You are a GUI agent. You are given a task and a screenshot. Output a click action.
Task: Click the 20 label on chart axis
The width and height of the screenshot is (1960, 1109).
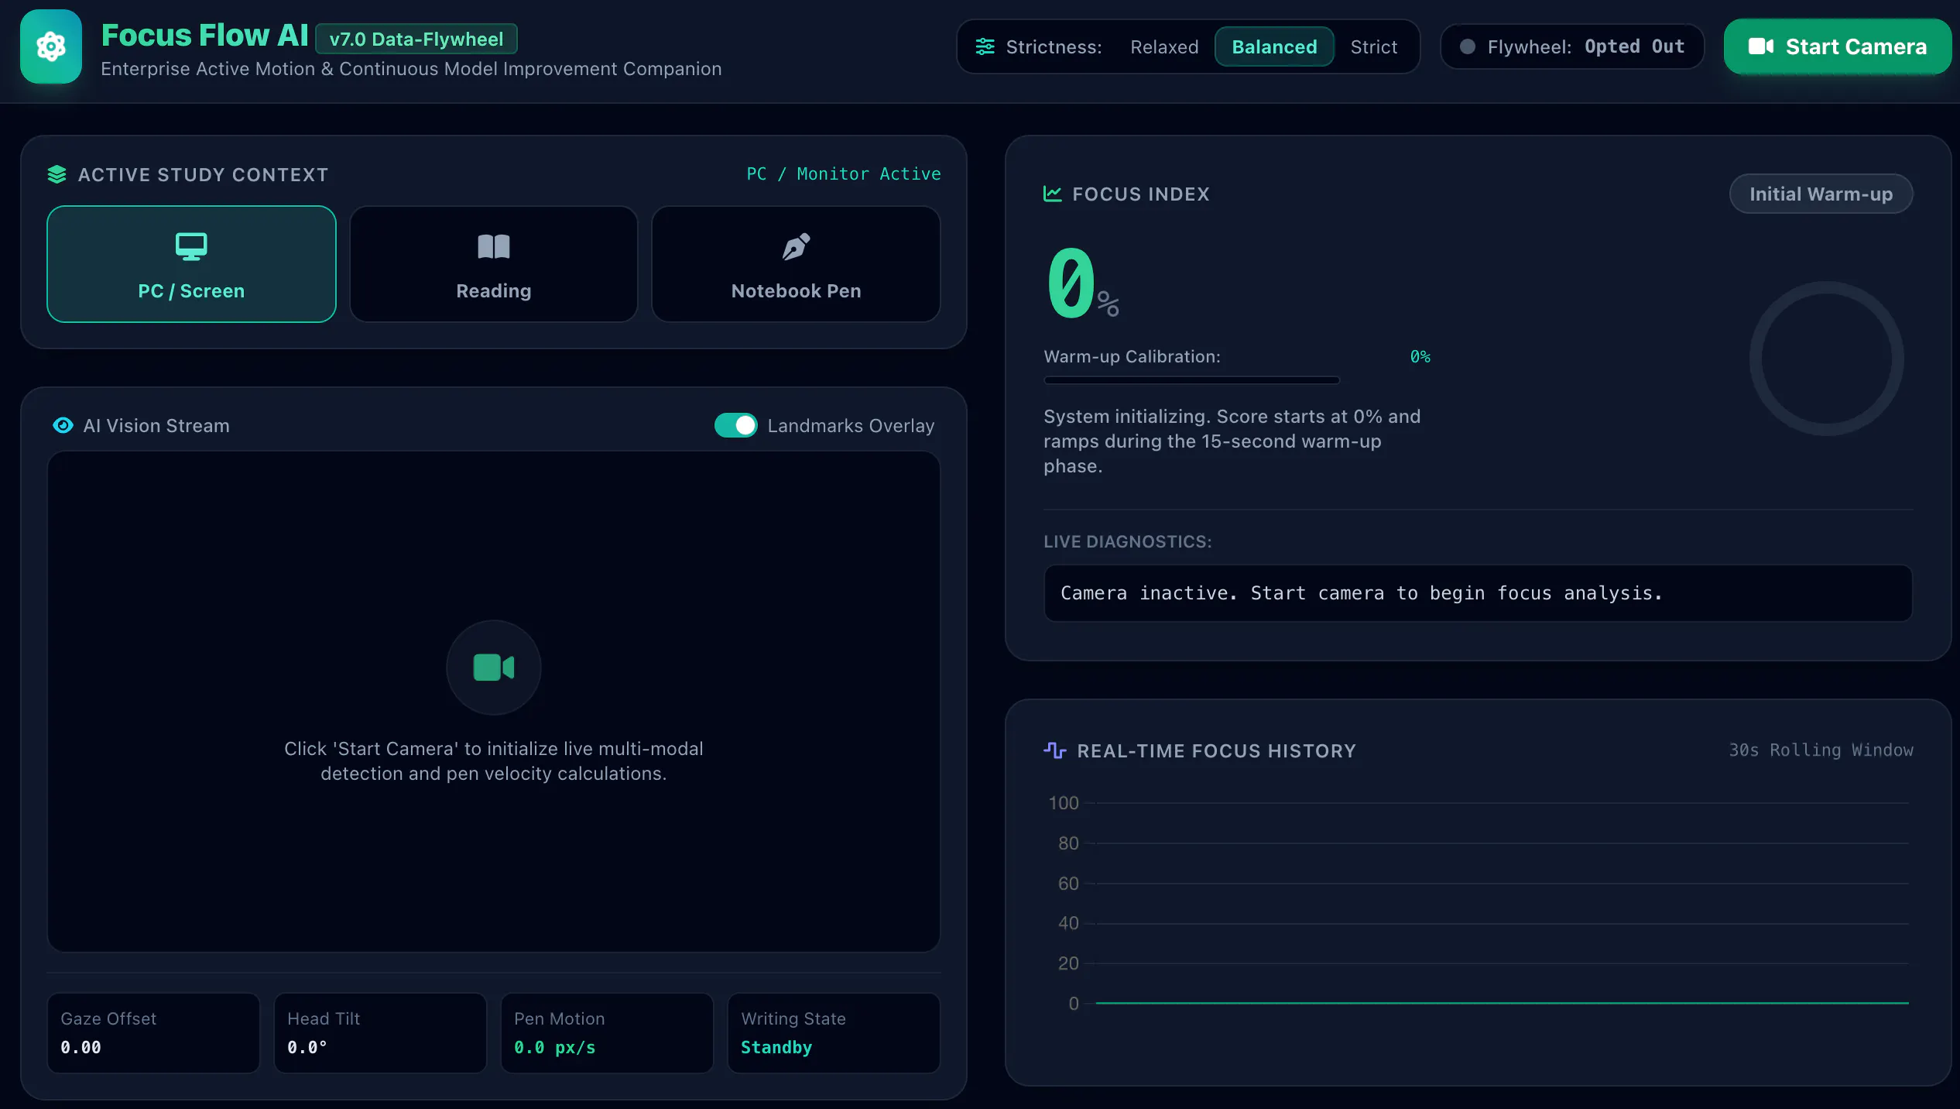click(1068, 963)
